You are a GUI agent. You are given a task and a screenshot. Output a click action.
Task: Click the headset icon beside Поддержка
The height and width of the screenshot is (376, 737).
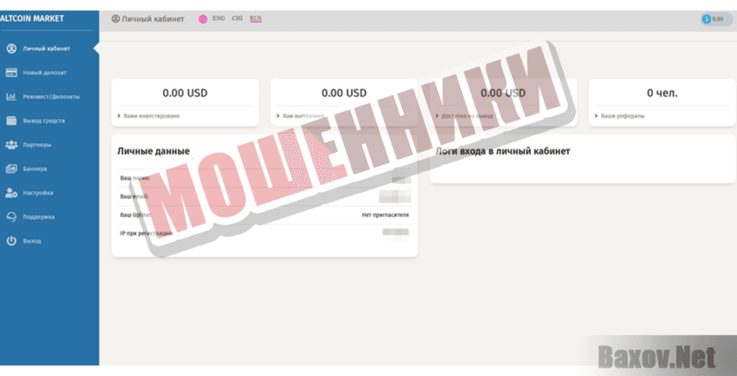coord(11,217)
